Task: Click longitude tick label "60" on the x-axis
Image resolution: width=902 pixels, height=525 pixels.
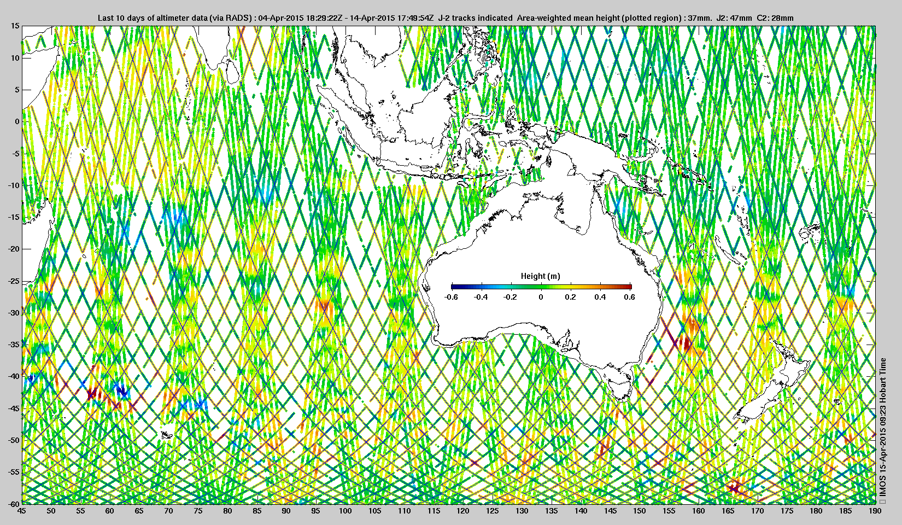Action: coord(110,511)
